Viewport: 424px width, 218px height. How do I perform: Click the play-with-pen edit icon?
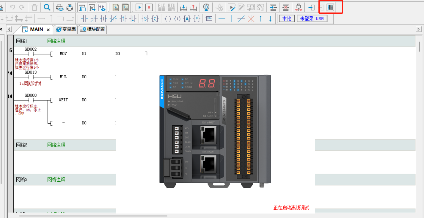(x=232, y=7)
